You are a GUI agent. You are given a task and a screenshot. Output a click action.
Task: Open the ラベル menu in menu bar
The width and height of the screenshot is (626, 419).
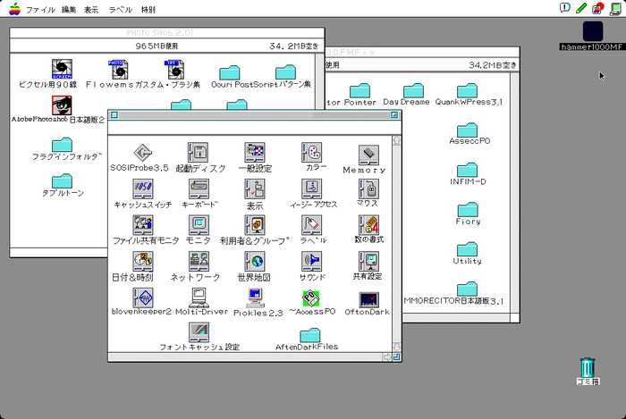tap(120, 9)
